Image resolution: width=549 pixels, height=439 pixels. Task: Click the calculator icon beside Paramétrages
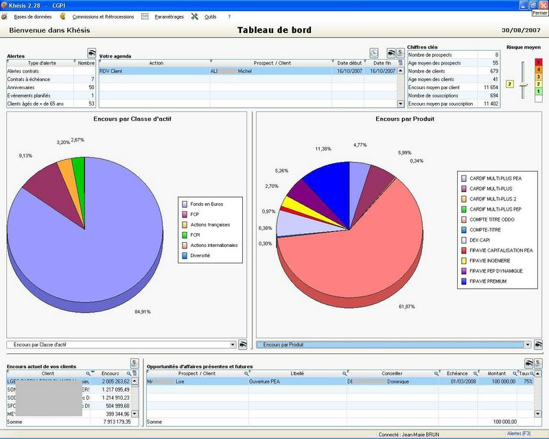[145, 16]
